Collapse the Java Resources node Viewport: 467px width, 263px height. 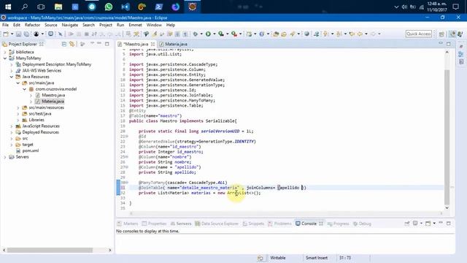coord(12,77)
